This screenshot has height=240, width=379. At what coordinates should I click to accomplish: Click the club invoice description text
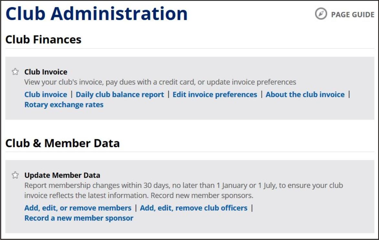coord(160,82)
